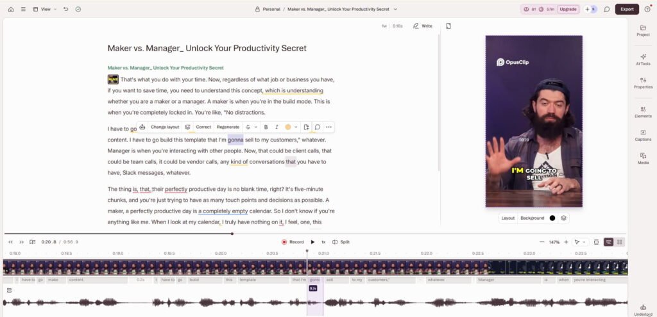Viewport: 657px width, 317px height.
Task: Click the Write button
Action: pyautogui.click(x=422, y=26)
